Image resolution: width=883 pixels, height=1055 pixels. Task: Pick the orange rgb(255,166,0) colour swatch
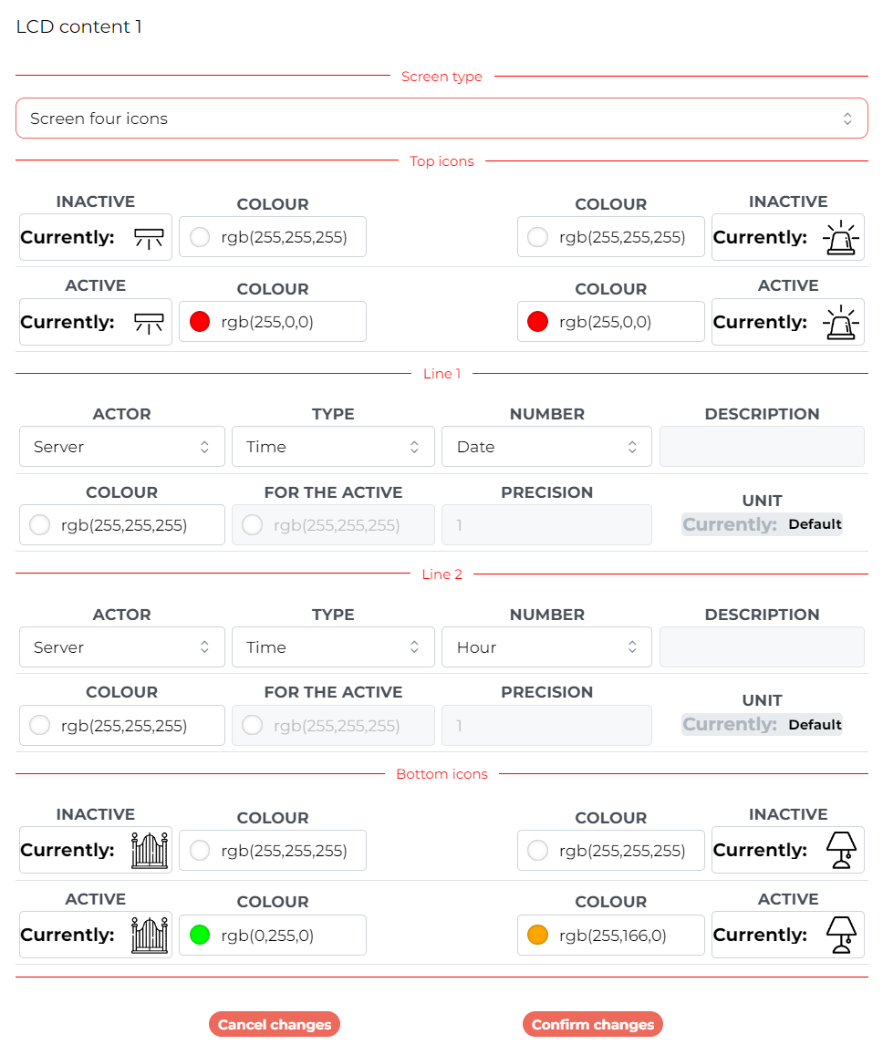click(538, 936)
